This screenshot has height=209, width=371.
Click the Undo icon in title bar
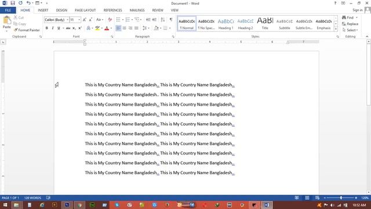28,3
